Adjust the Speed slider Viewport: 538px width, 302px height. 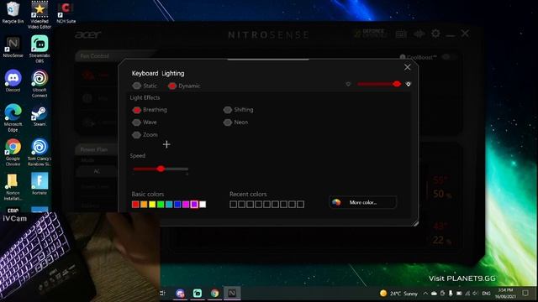point(161,169)
